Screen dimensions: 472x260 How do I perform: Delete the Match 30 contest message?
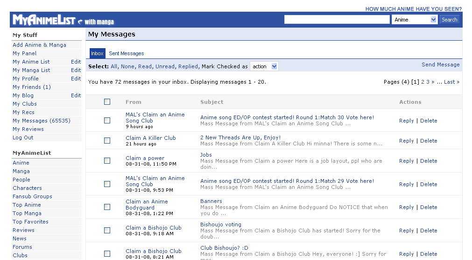[x=429, y=121]
